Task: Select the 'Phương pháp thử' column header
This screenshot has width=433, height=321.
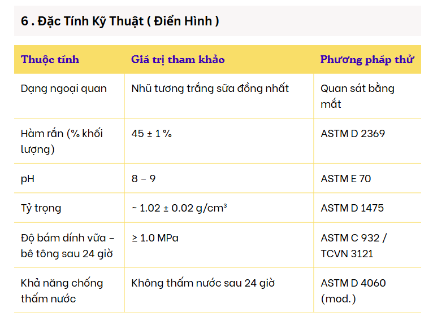Action: 367,59
